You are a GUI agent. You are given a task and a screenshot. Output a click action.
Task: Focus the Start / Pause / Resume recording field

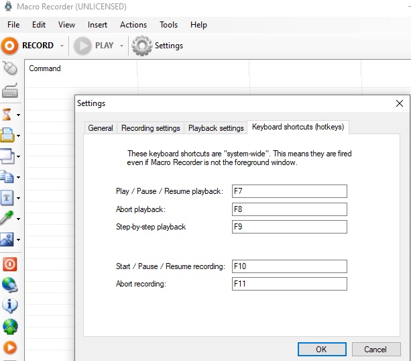point(290,266)
